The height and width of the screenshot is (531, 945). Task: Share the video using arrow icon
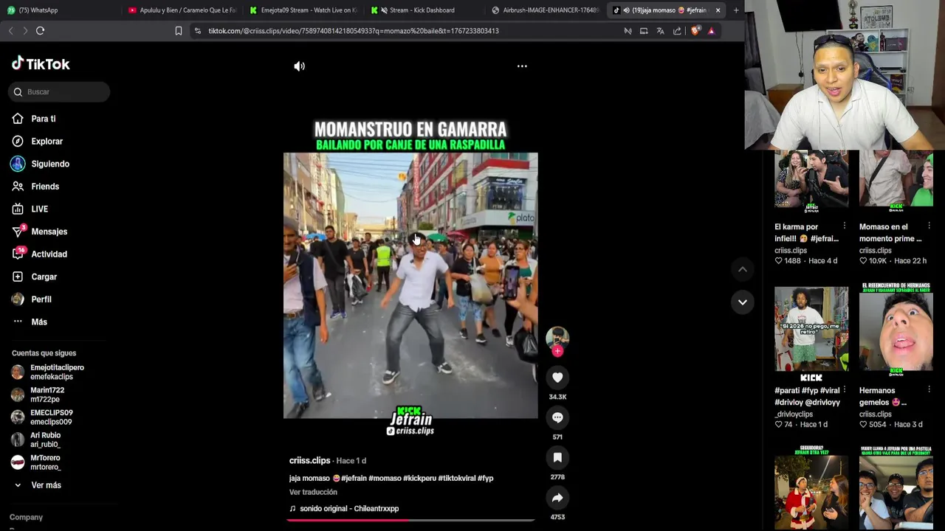coord(557,498)
